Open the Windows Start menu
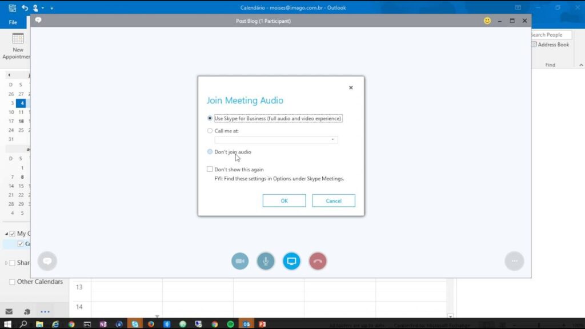585x329 pixels. point(7,324)
